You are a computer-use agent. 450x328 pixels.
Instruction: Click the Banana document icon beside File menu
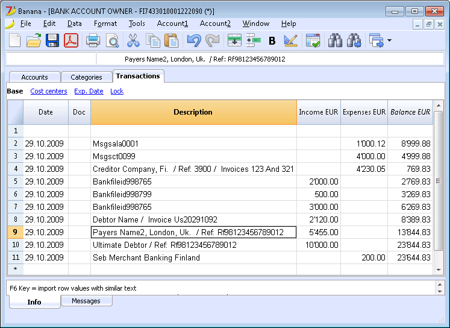click(x=10, y=24)
